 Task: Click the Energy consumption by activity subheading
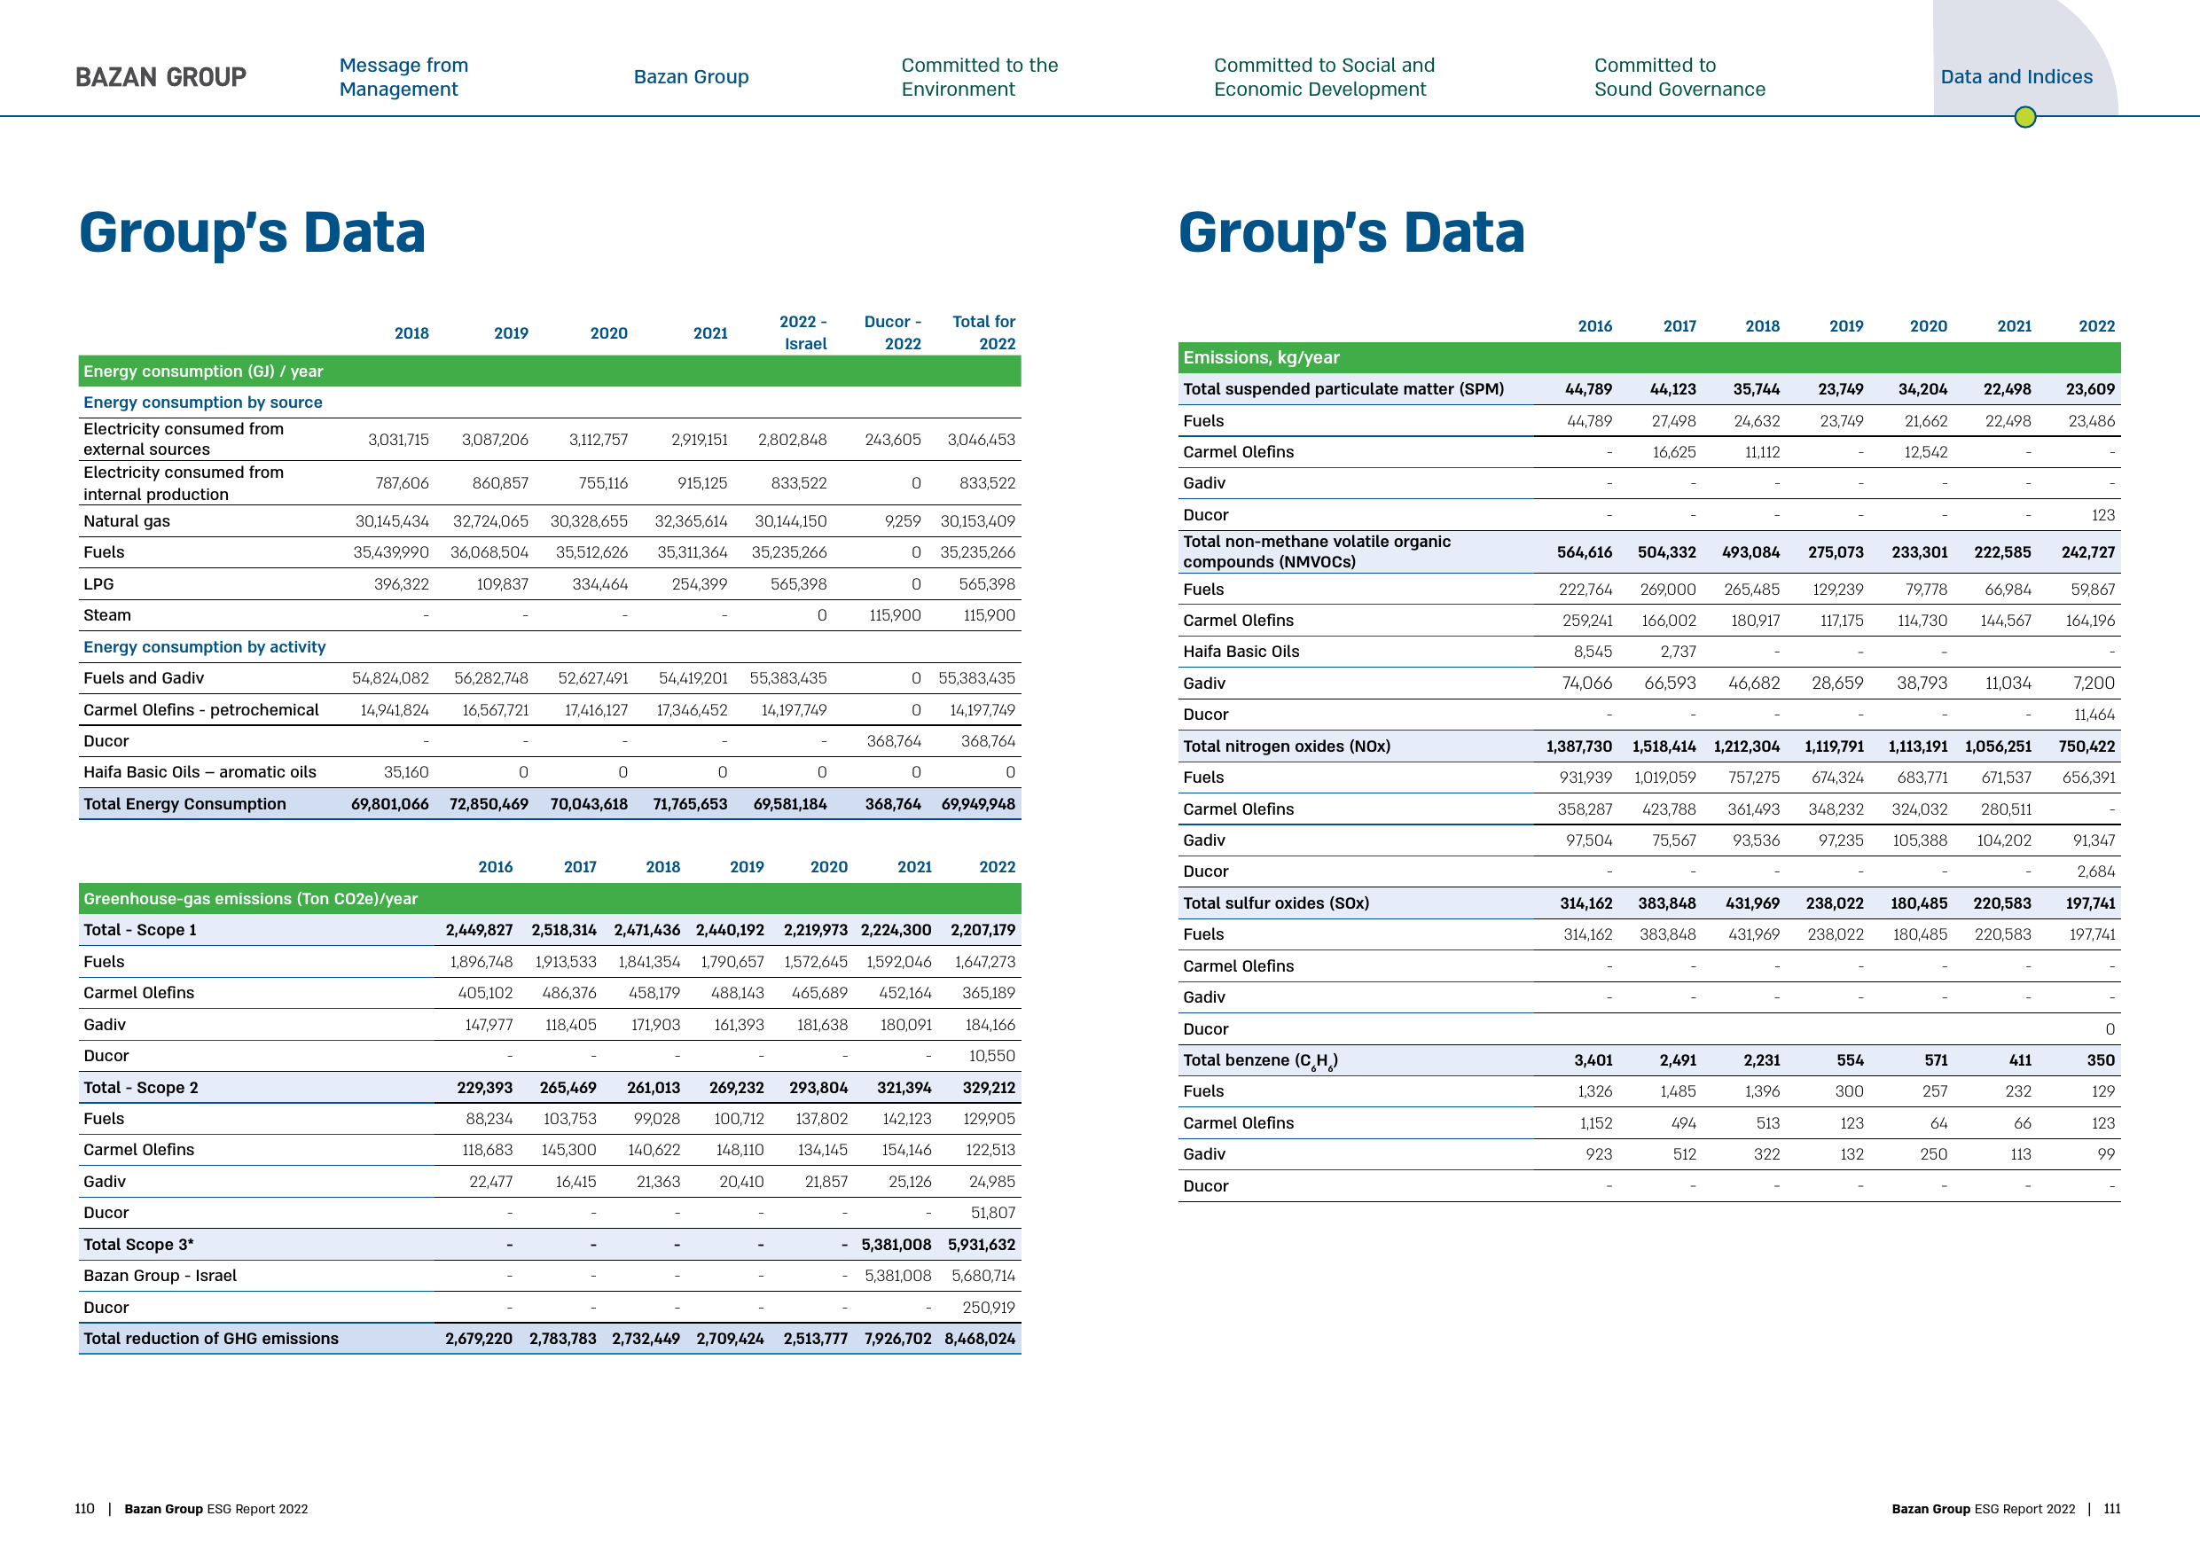tap(204, 646)
